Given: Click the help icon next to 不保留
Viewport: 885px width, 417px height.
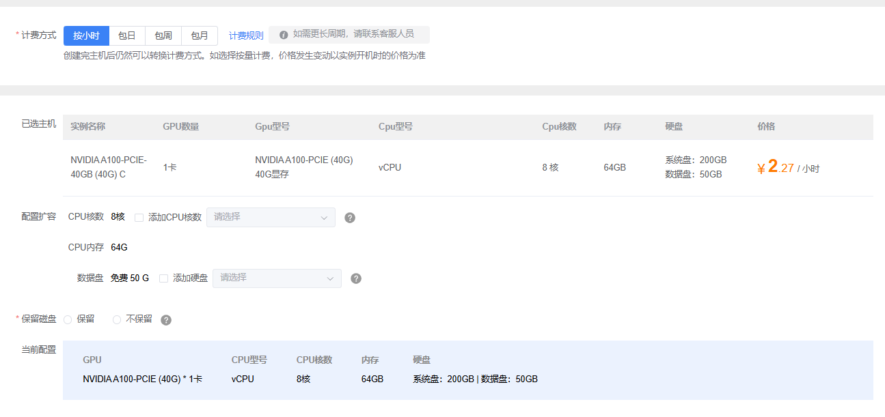Looking at the screenshot, I should (x=166, y=320).
